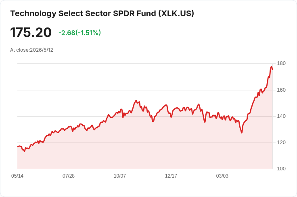Click the chart's latest peak near 180

pos(272,67)
